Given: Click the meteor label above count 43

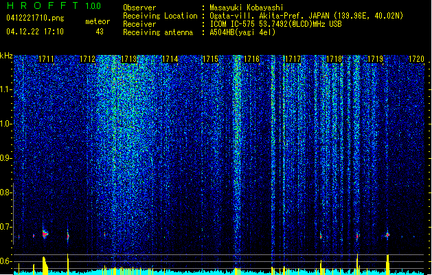Looking at the screenshot, I should pyautogui.click(x=98, y=21).
